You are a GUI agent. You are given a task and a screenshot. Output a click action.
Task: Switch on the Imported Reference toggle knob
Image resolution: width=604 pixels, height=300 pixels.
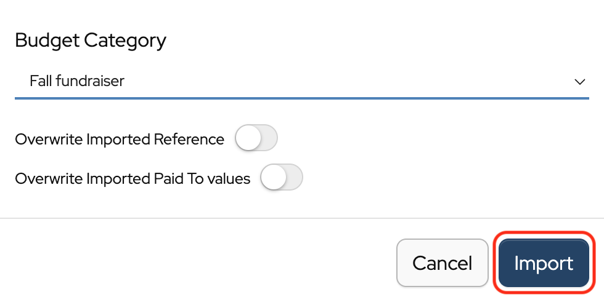[248, 139]
